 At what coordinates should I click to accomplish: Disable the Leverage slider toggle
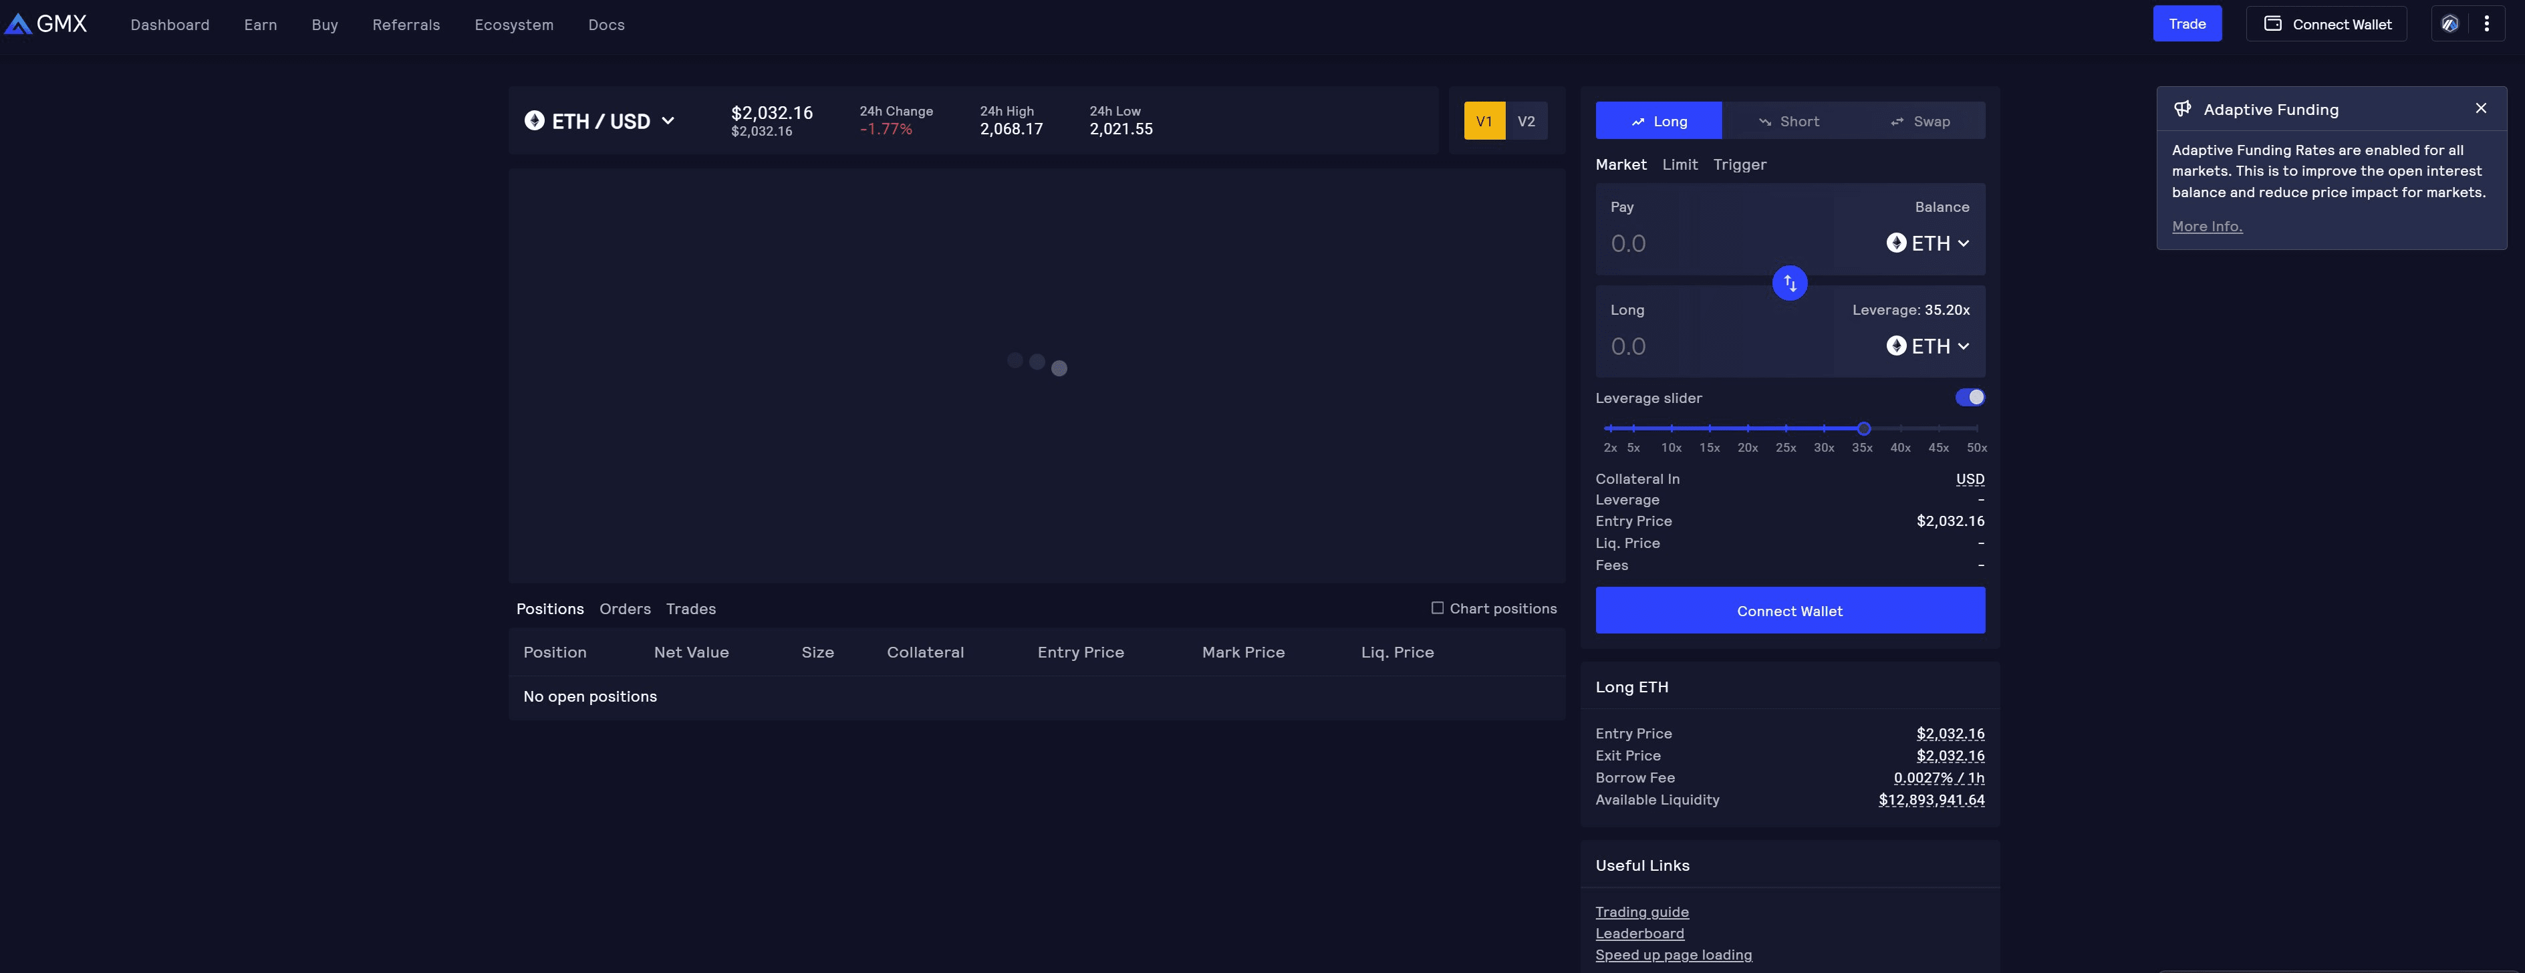(x=1971, y=397)
